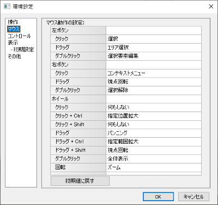Select 視点回転 value in the 右ボタン ドラッグ row
The width and height of the screenshot is (218, 205).
pos(154,82)
